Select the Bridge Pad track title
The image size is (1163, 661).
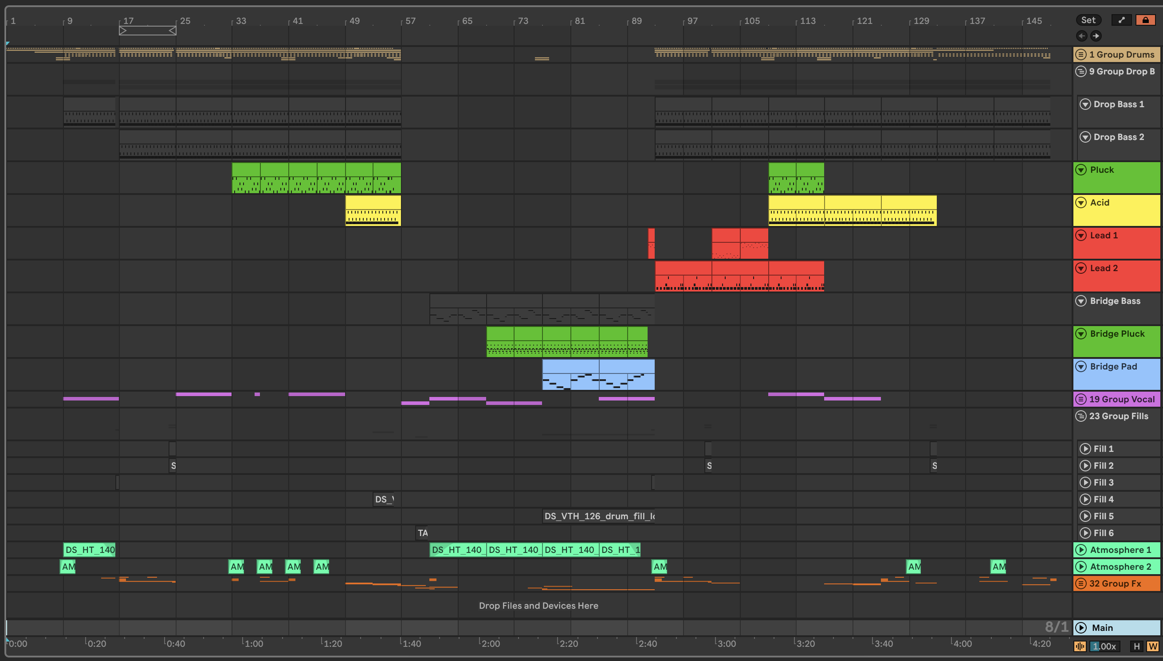tap(1113, 366)
